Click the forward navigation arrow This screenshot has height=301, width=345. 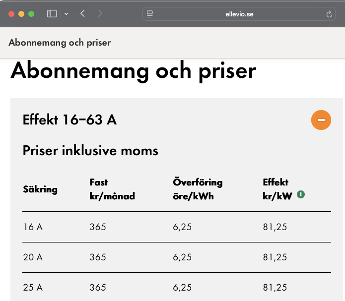(100, 14)
